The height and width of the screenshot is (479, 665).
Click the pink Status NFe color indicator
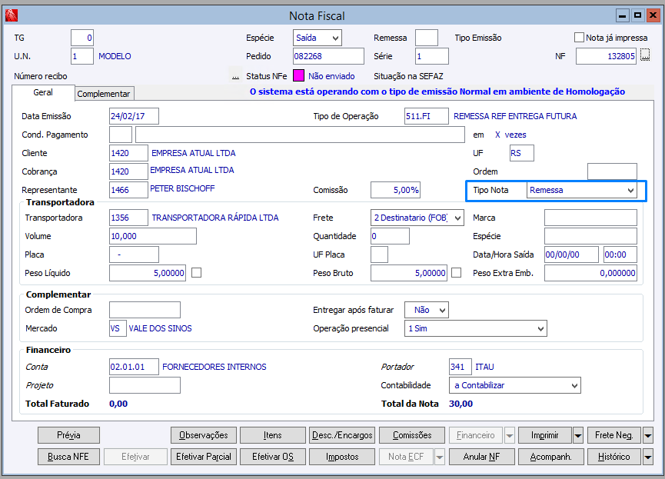click(x=298, y=76)
